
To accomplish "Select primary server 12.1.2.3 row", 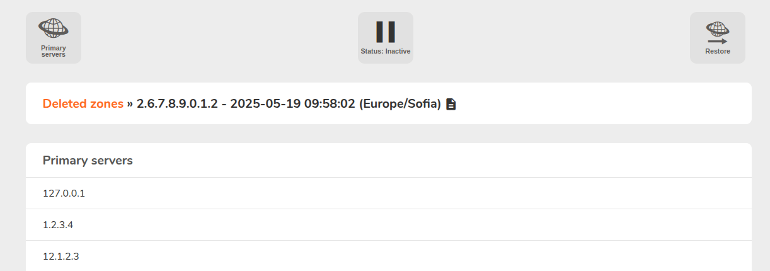I will coord(389,256).
